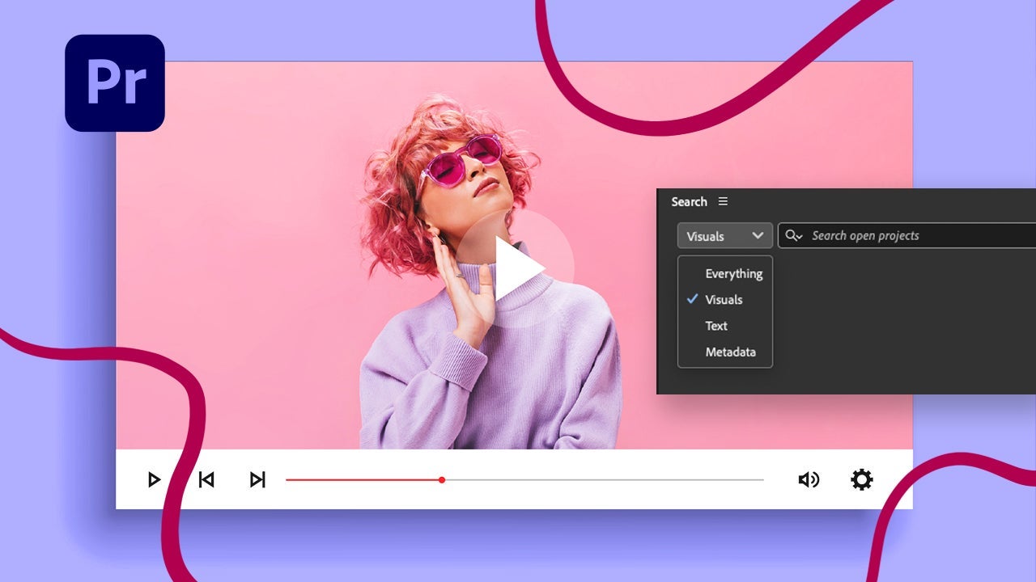Pick Metadata from the filter list

[730, 352]
